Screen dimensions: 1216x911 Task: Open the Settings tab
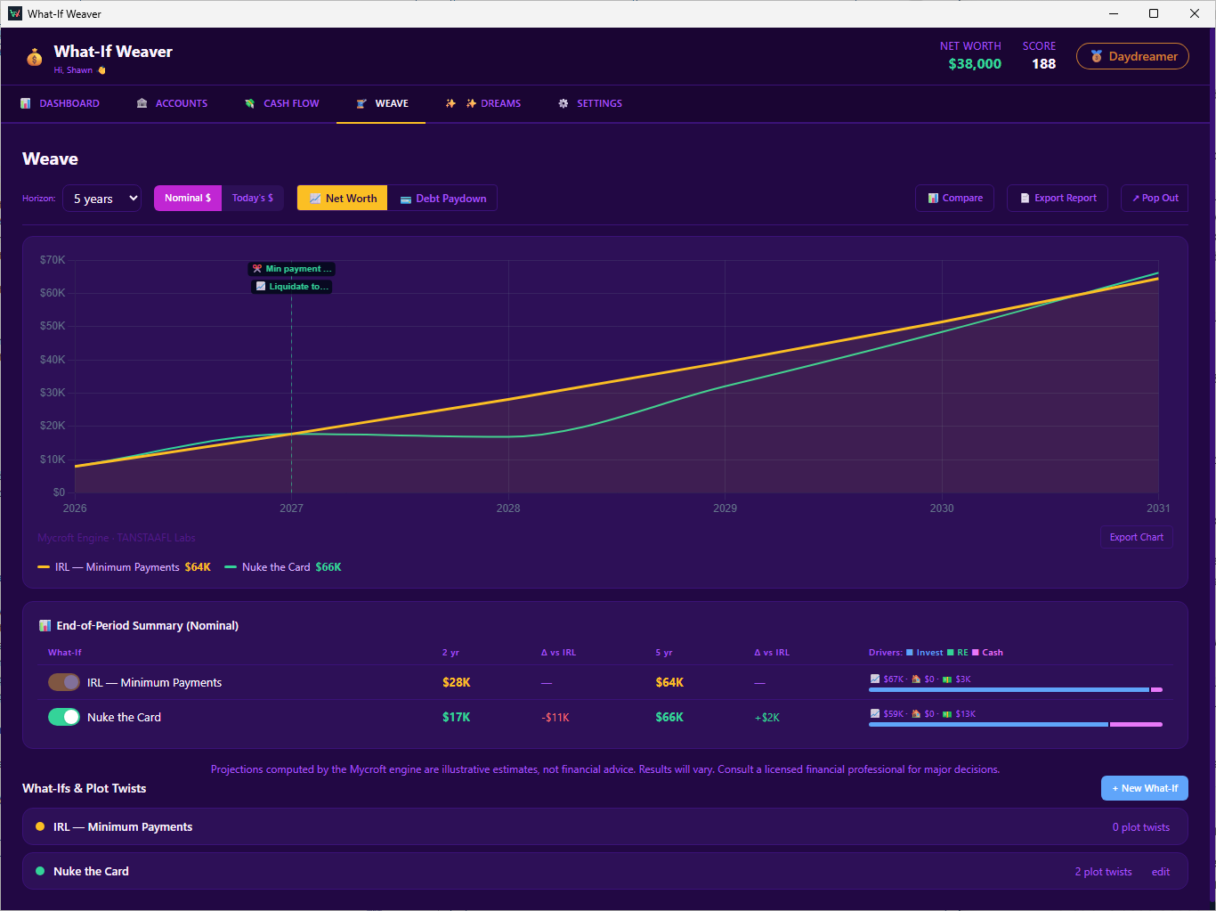pyautogui.click(x=590, y=103)
